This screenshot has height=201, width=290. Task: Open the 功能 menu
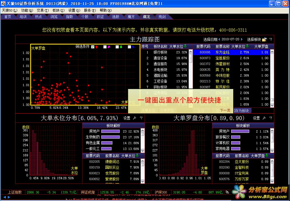click(27, 10)
